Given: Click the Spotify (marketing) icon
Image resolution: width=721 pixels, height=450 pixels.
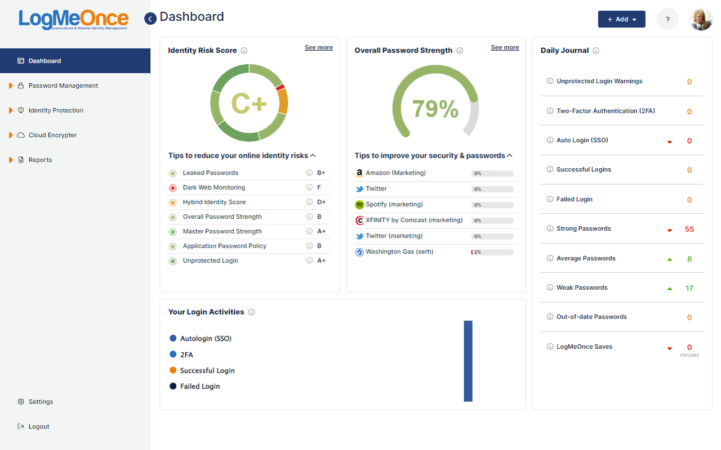Looking at the screenshot, I should point(359,205).
